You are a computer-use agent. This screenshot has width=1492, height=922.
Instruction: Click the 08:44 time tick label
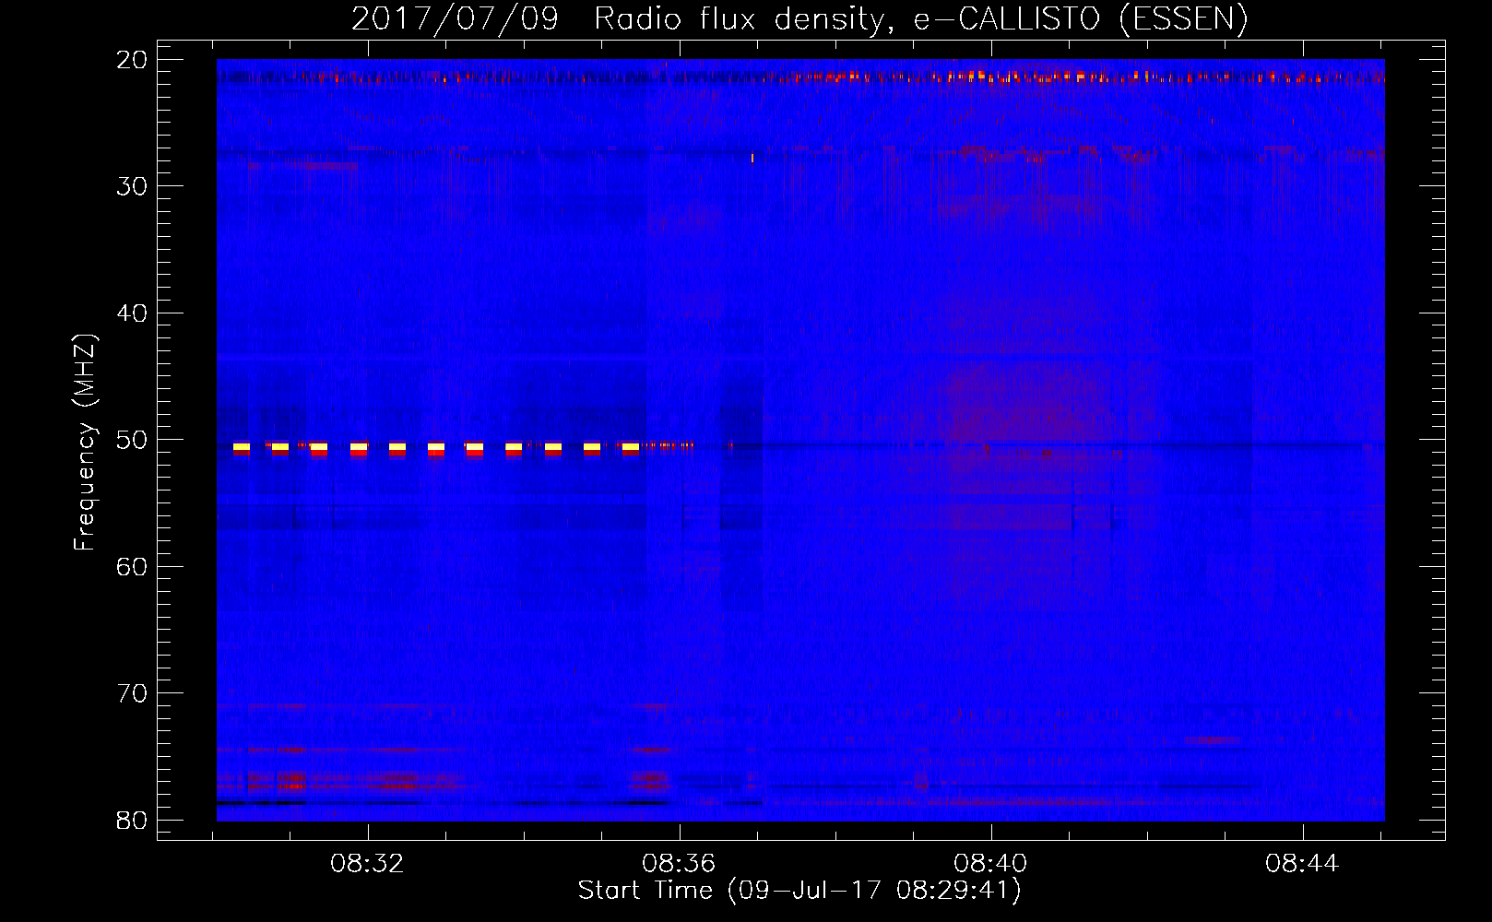point(1302,864)
